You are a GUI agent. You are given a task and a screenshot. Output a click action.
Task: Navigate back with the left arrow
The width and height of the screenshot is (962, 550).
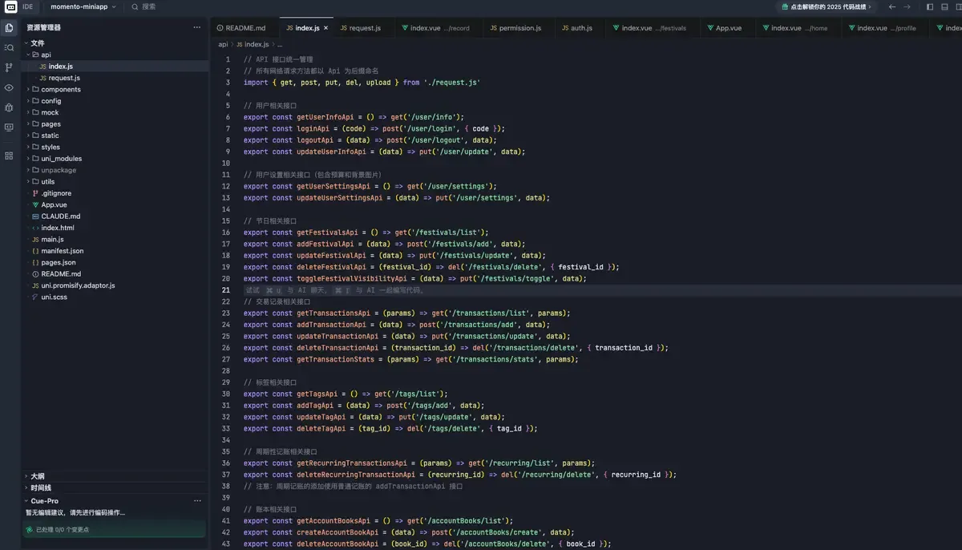point(892,6)
